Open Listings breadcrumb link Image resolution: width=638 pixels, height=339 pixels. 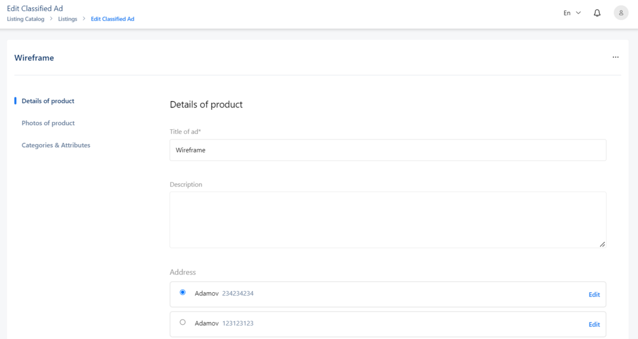click(x=67, y=19)
